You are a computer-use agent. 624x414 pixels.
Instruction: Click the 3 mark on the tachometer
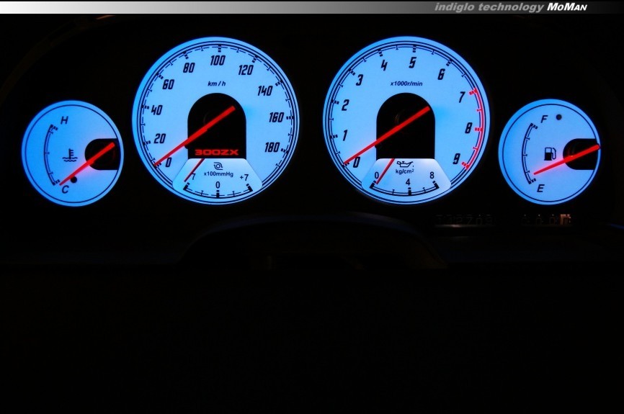(x=360, y=80)
